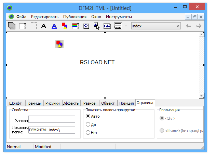Open the Инструменты menu
The image size is (216, 158).
(x=119, y=17)
